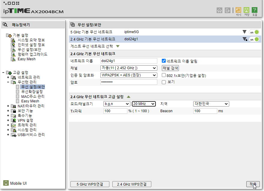Viewport: 264px width, 191px height.
Task: Open 시스템 요약 정보 menu item
Action: (x=31, y=40)
